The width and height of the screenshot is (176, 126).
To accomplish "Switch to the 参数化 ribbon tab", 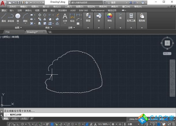I will [29, 10].
